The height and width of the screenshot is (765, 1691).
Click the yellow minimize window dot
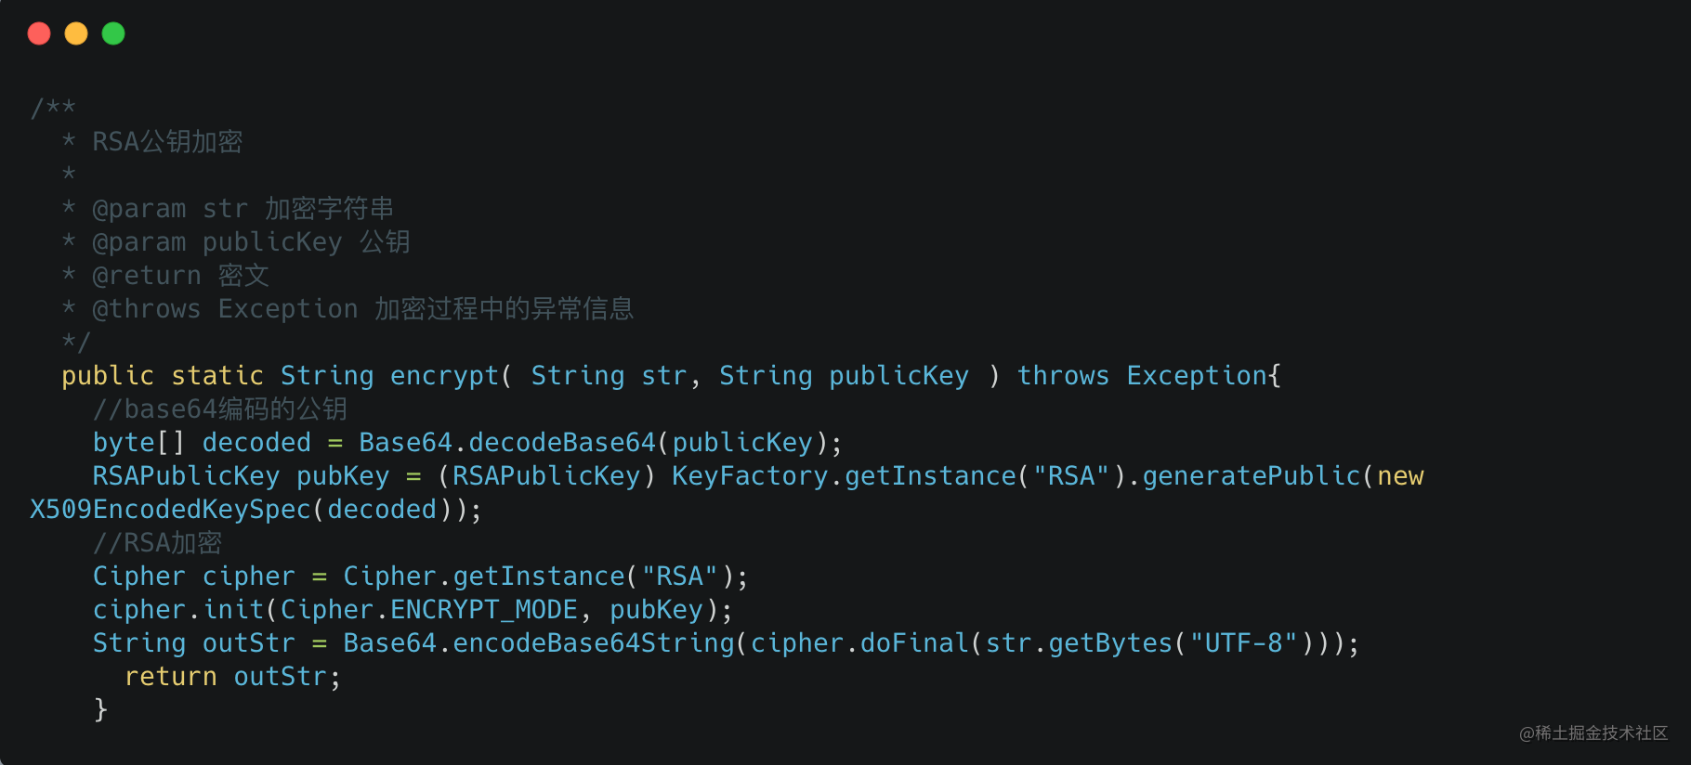76,33
